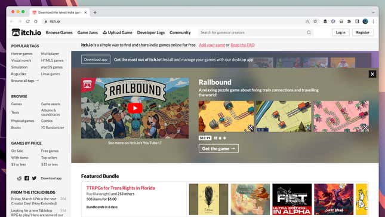
Task: Play the Railbound YouTube video
Action: pyautogui.click(x=135, y=108)
